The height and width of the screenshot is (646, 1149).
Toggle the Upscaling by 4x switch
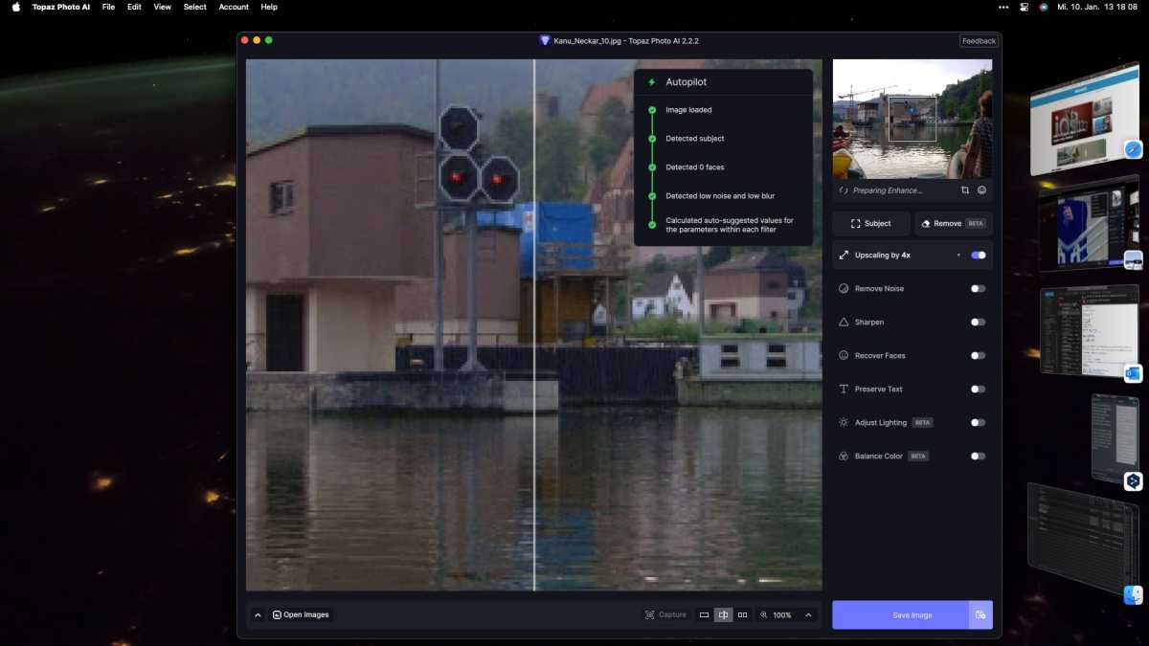(x=978, y=256)
